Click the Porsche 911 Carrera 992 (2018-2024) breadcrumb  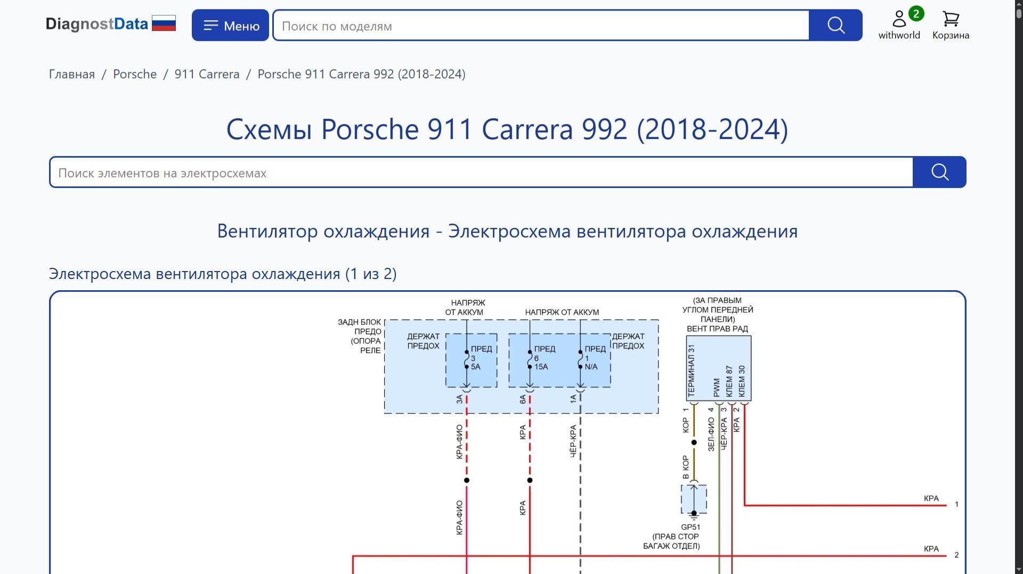pyautogui.click(x=361, y=74)
